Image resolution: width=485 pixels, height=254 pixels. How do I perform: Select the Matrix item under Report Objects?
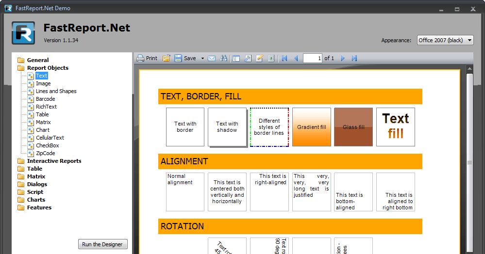pyautogui.click(x=43, y=122)
